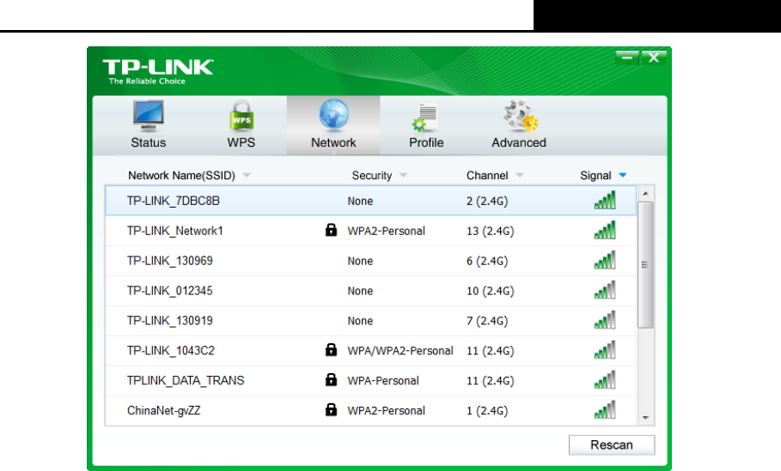Viewport: 781px width, 471px height.
Task: Click WPA-Personal security text
Action: point(383,380)
